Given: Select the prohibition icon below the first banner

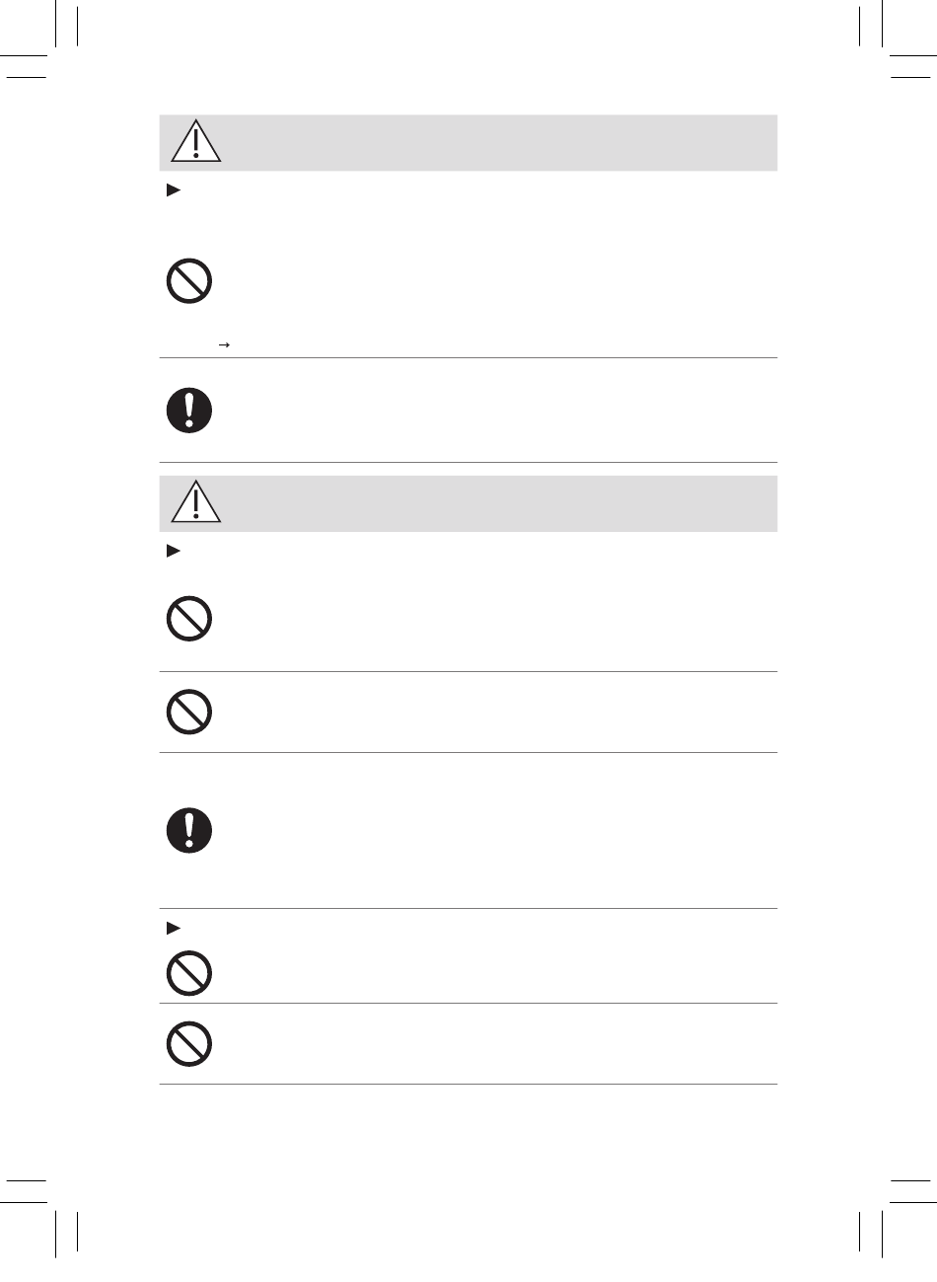Looking at the screenshot, I should pos(189,283).
